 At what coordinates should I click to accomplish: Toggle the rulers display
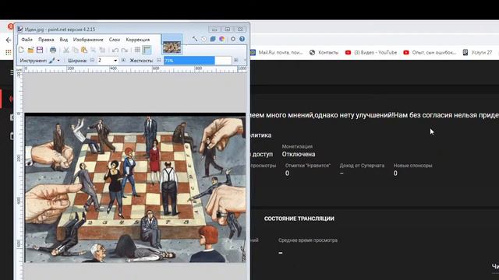(x=147, y=50)
